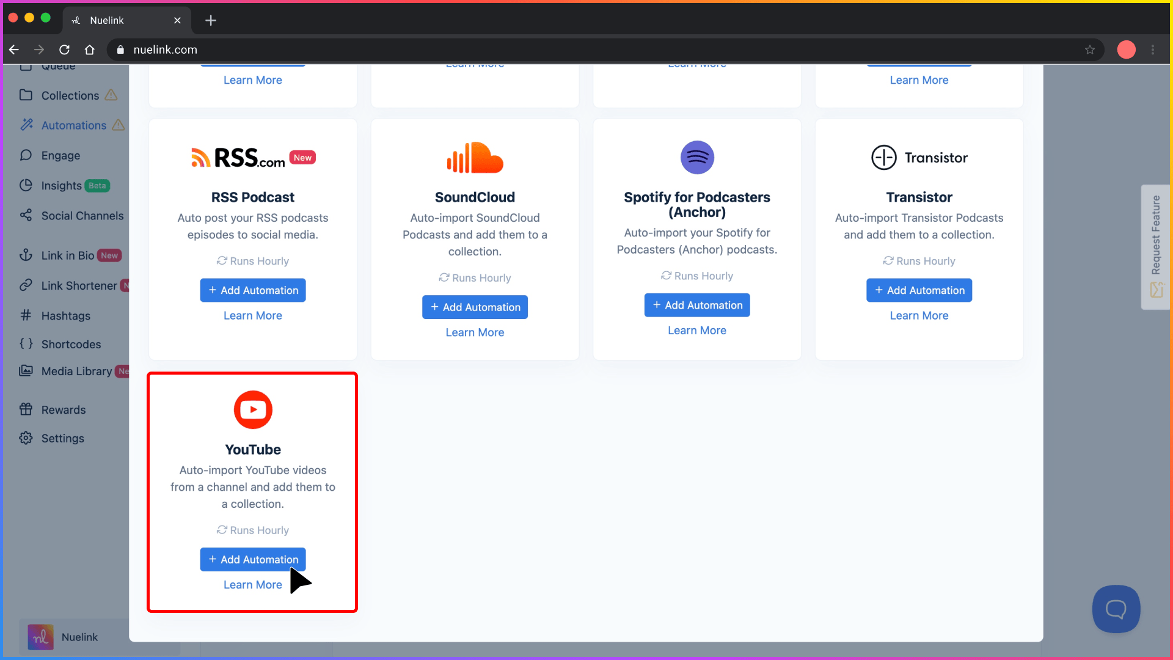Add Automation for YouTube
This screenshot has height=660, width=1173.
point(253,559)
